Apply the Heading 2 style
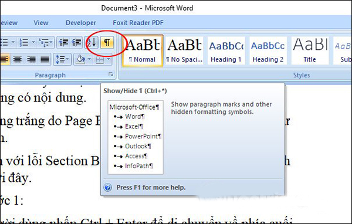352x224 pixels. point(268,50)
